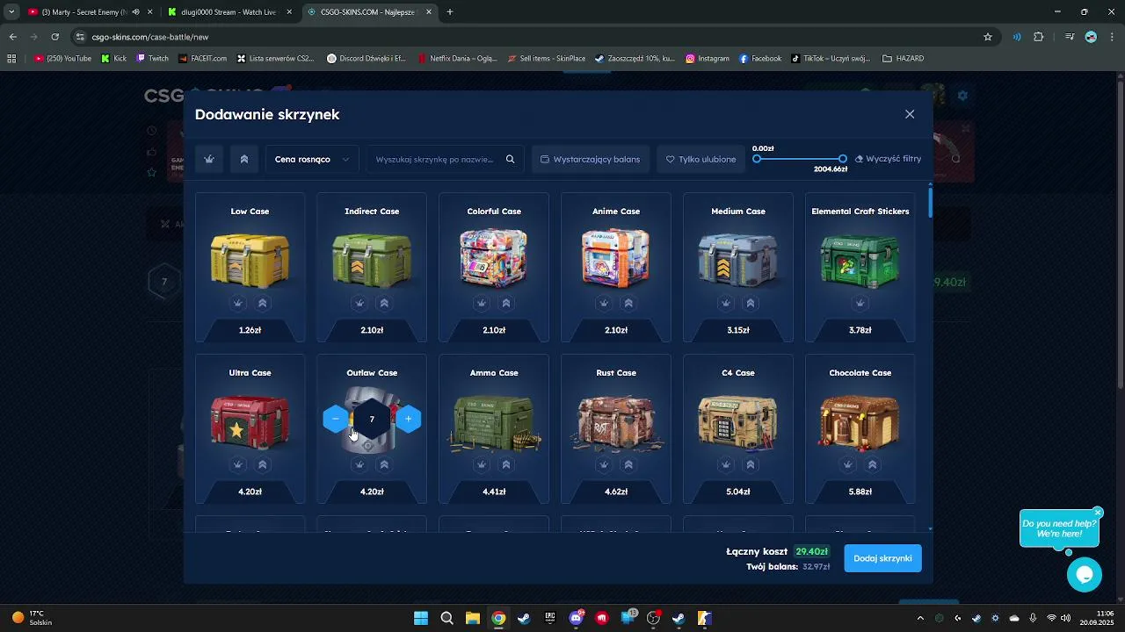Select the Indirect Case card
The width and height of the screenshot is (1125, 632).
pos(372,267)
